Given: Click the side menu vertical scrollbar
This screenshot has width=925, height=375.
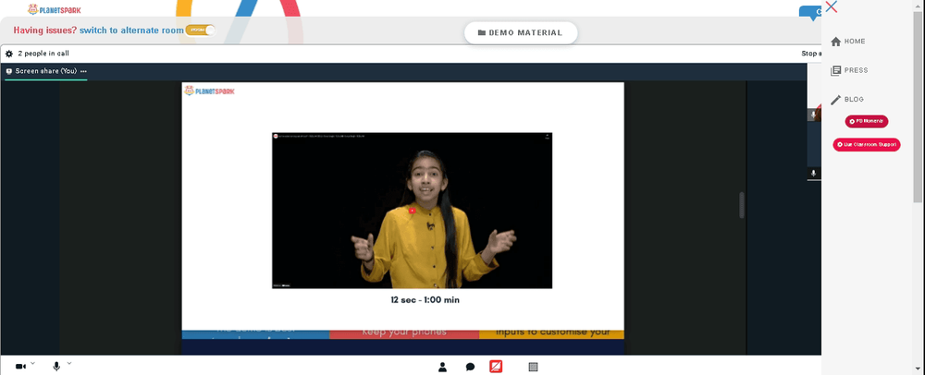Looking at the screenshot, I should click(918, 106).
